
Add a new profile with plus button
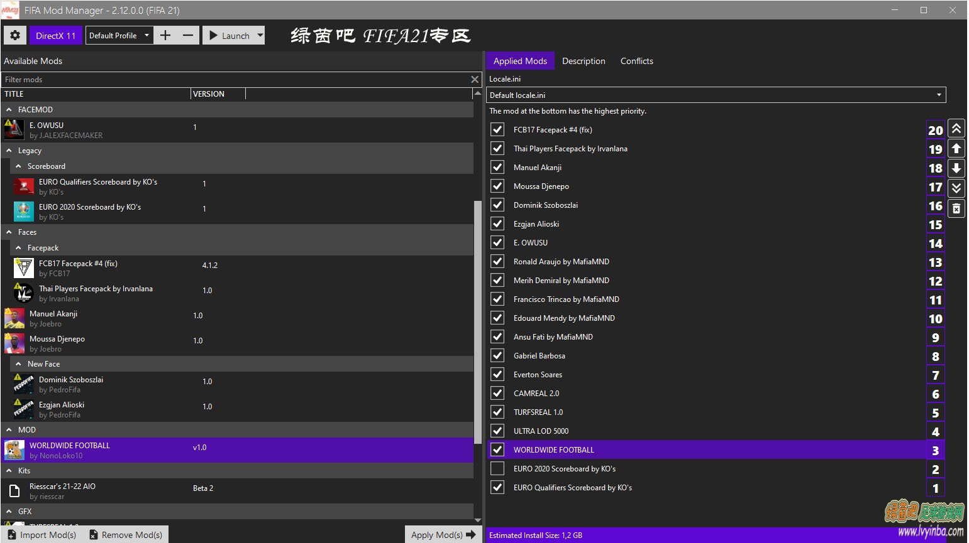pyautogui.click(x=165, y=36)
